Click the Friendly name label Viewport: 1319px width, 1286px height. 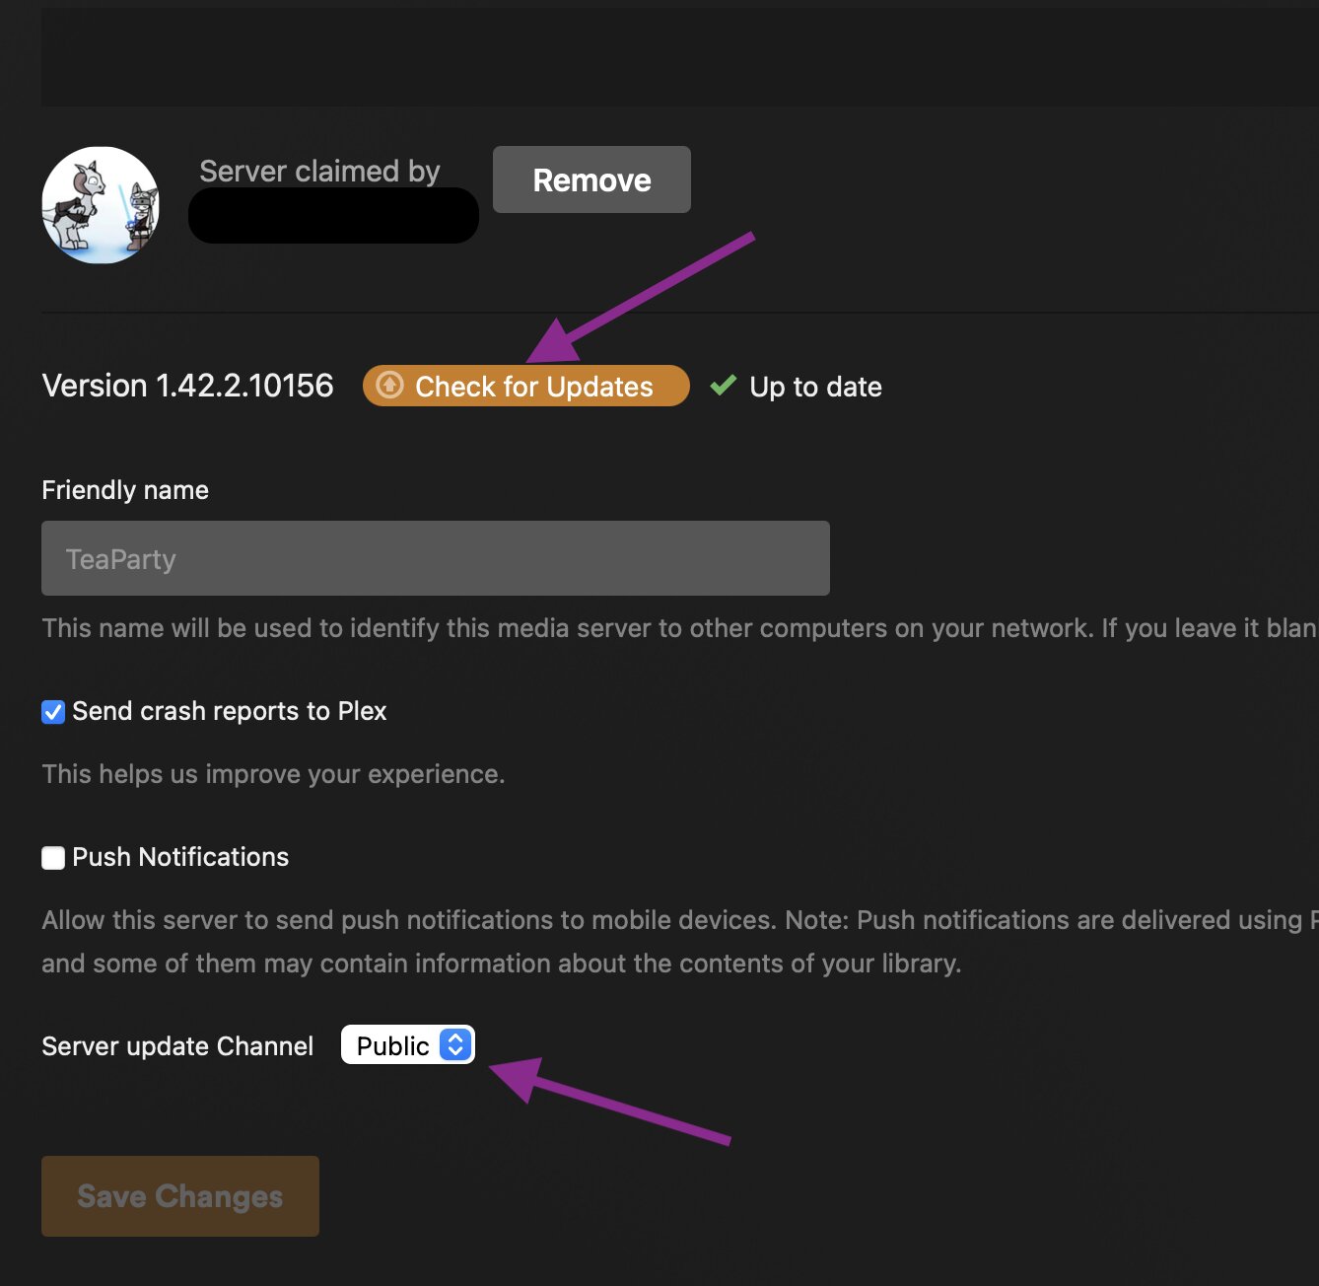click(125, 490)
